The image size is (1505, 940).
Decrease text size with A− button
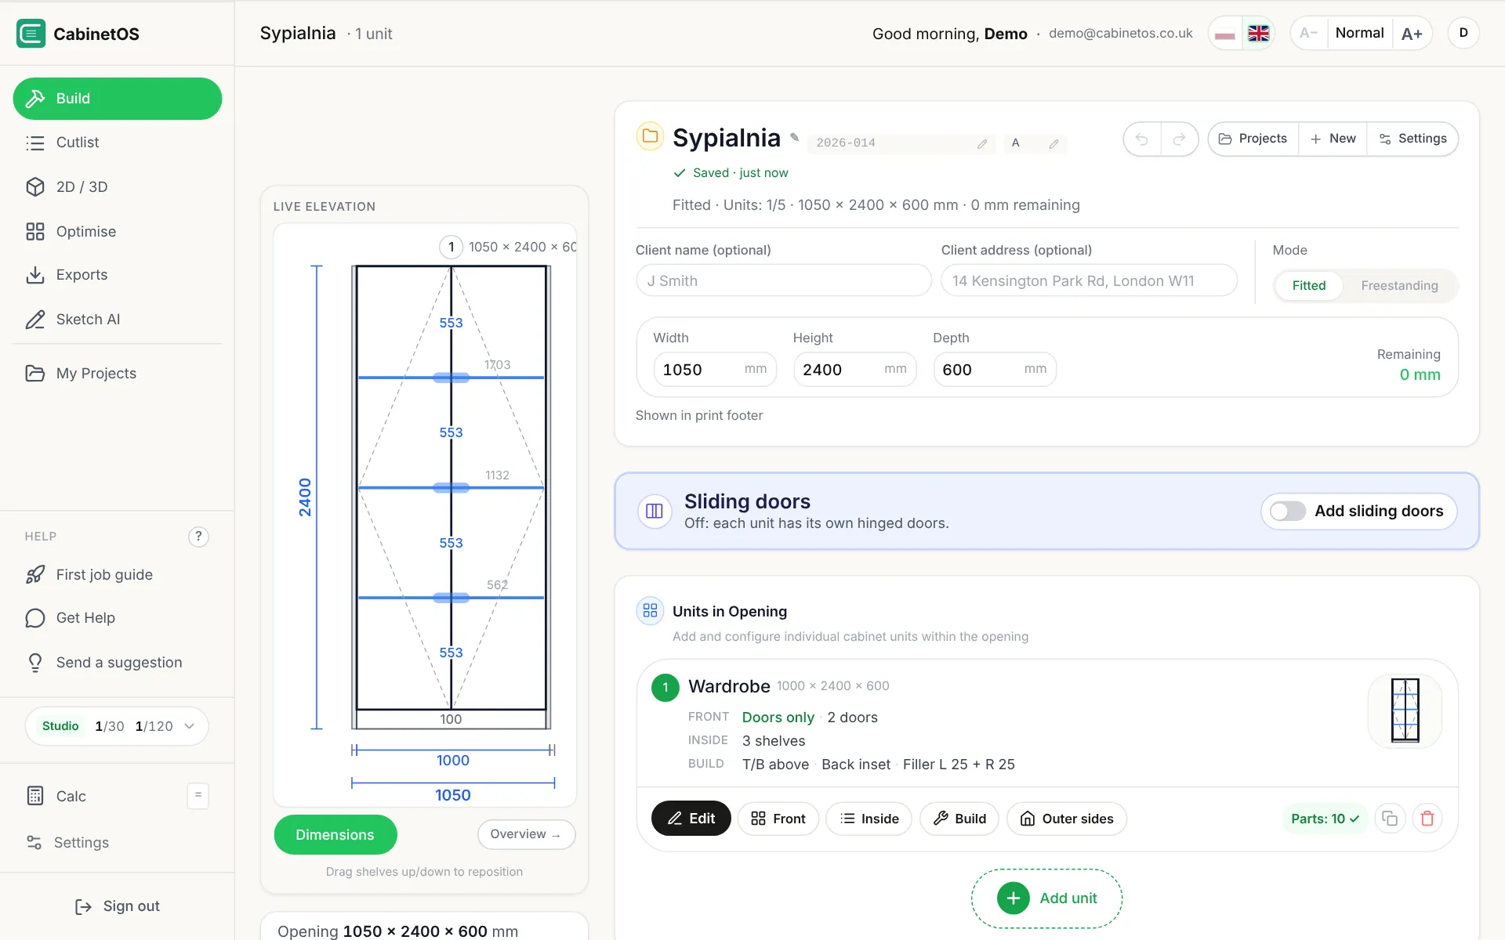(1309, 33)
